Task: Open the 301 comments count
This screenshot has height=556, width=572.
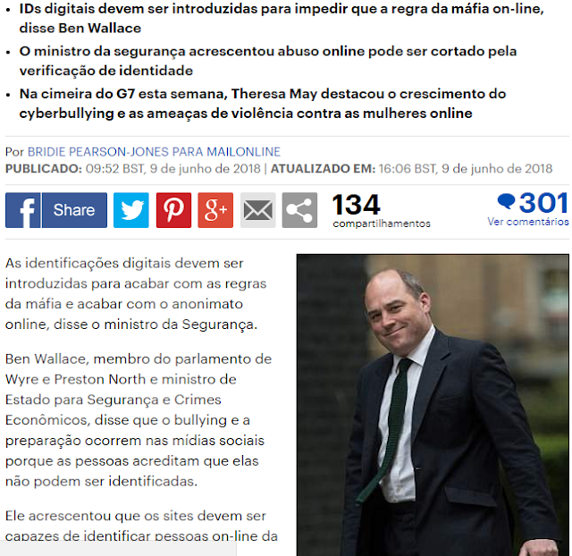Action: pyautogui.click(x=543, y=203)
